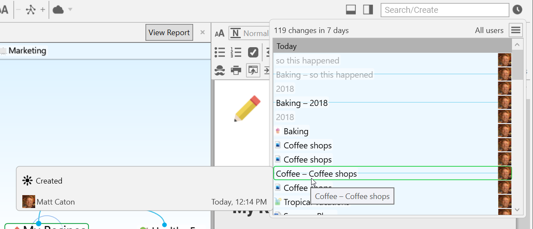
Task: Click the cloud sync icon
Action: [x=58, y=10]
